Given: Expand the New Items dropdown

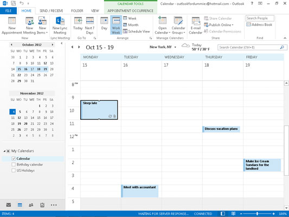Looking at the screenshot, I should point(42,25).
